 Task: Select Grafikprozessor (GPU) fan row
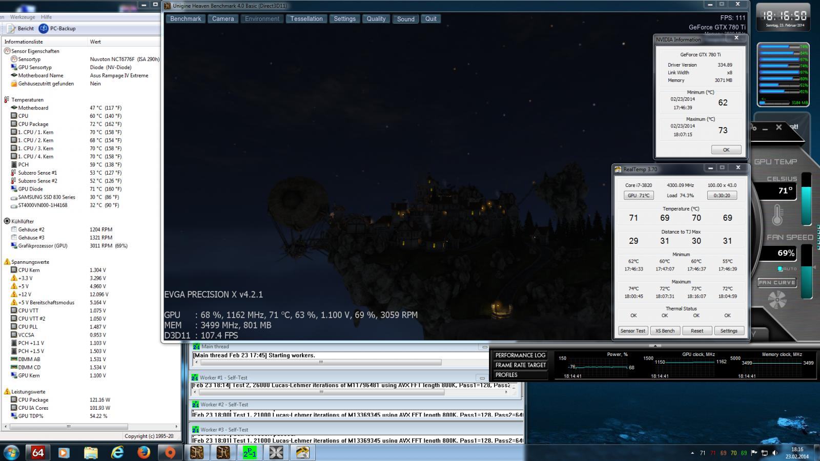[82, 246]
